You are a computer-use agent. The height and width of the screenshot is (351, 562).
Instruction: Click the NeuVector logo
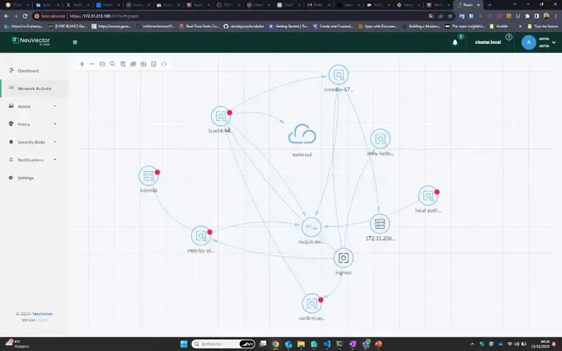click(31, 41)
